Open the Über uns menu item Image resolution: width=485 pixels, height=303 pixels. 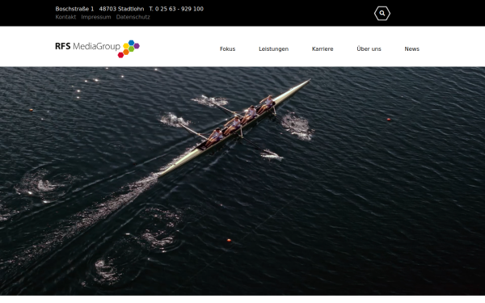[369, 48]
